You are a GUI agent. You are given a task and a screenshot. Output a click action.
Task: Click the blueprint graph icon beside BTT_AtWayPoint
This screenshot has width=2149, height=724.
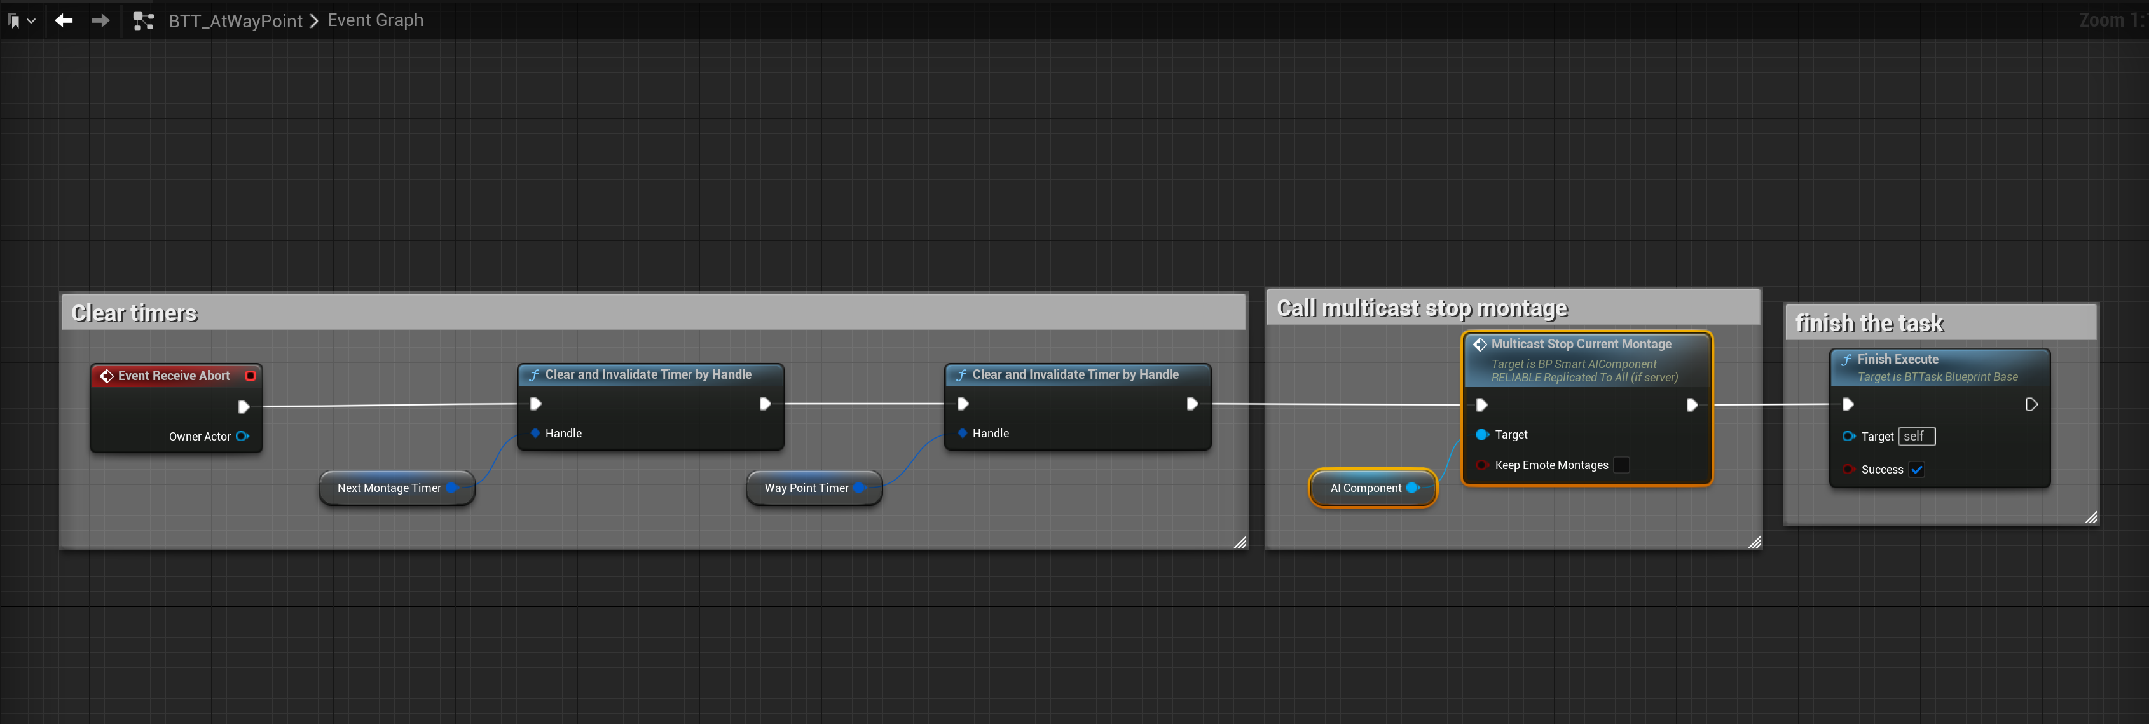(x=144, y=21)
